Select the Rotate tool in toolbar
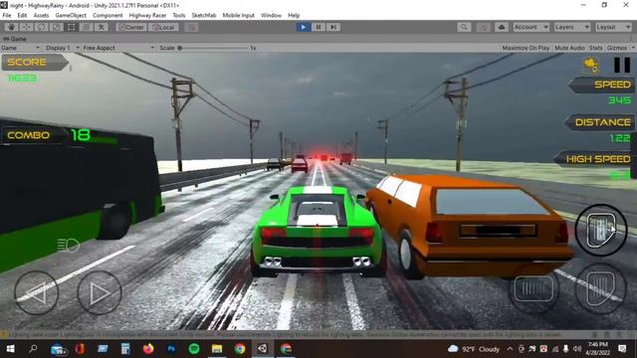The height and width of the screenshot is (358, 637). click(x=42, y=27)
